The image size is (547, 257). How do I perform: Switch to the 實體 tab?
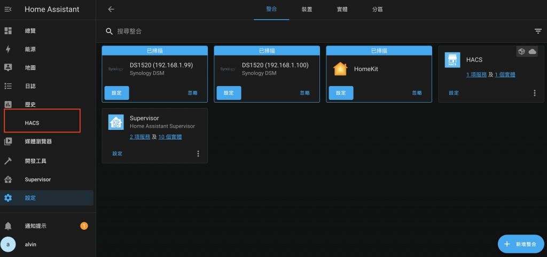(342, 10)
